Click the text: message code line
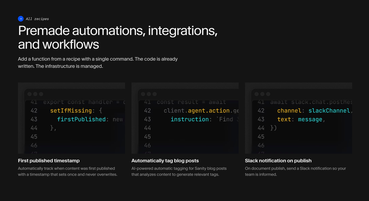This screenshot has width=369, height=201. (x=301, y=119)
